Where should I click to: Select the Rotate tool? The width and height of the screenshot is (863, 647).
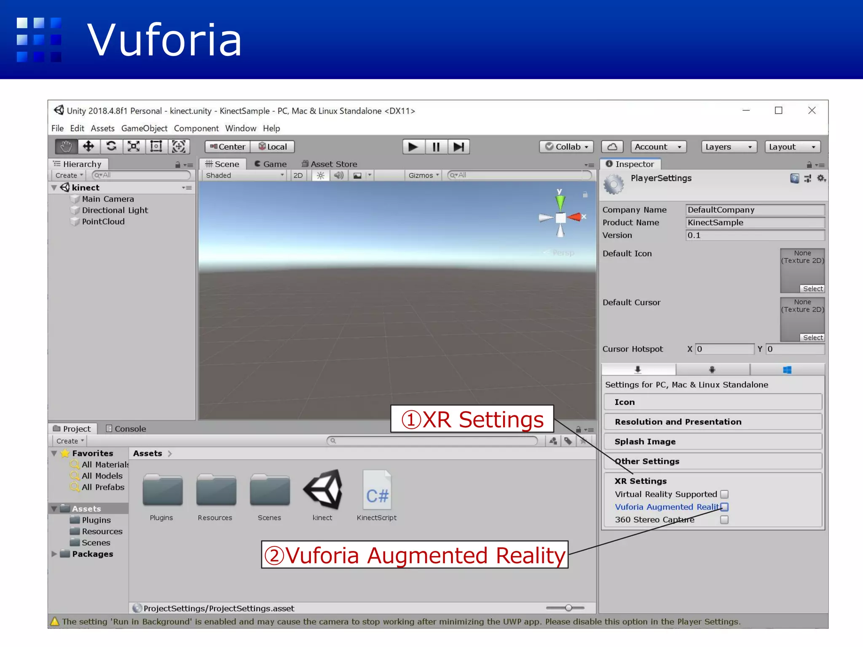tap(111, 147)
